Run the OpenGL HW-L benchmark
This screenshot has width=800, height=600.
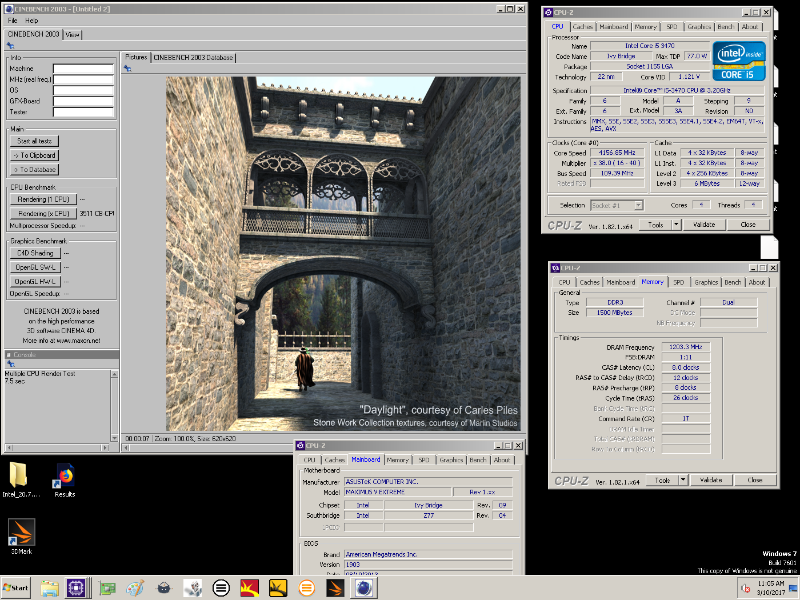click(x=35, y=282)
